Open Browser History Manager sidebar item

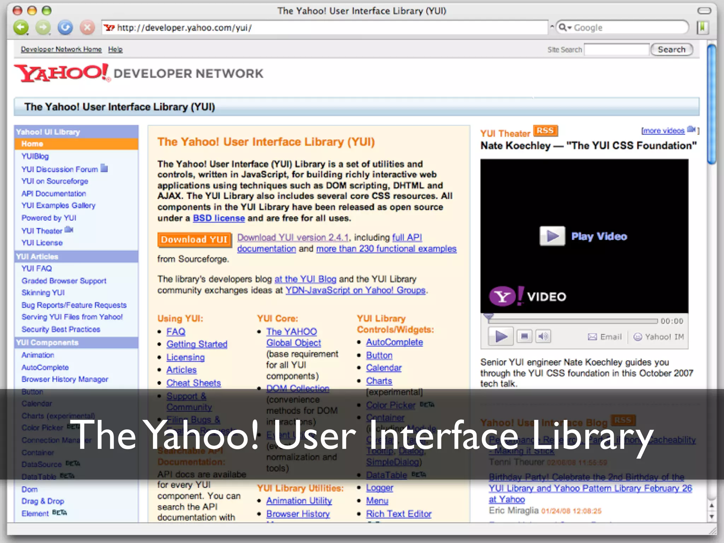click(65, 379)
